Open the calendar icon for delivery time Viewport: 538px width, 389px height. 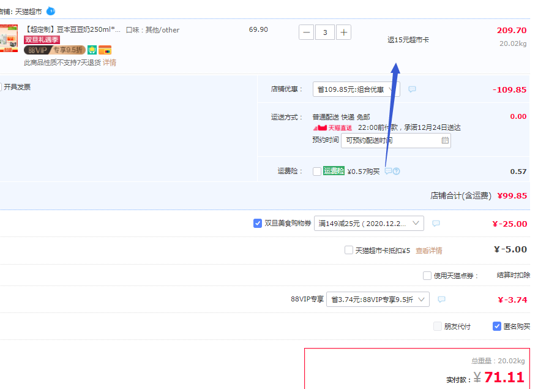(445, 140)
